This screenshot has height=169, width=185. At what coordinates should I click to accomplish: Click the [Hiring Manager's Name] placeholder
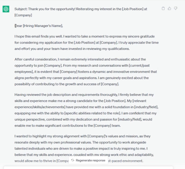point(43,26)
